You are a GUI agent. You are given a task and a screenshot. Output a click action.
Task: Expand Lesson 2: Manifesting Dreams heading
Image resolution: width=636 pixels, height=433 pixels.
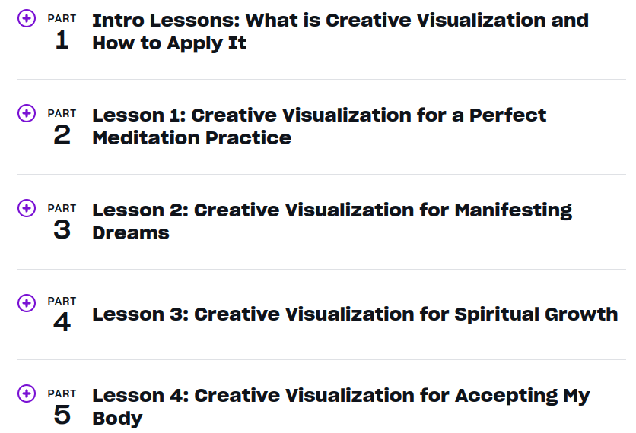332,221
